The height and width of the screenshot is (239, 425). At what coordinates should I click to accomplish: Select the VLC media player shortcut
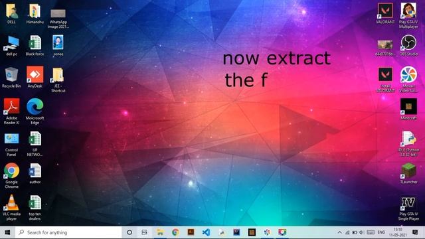tap(11, 208)
